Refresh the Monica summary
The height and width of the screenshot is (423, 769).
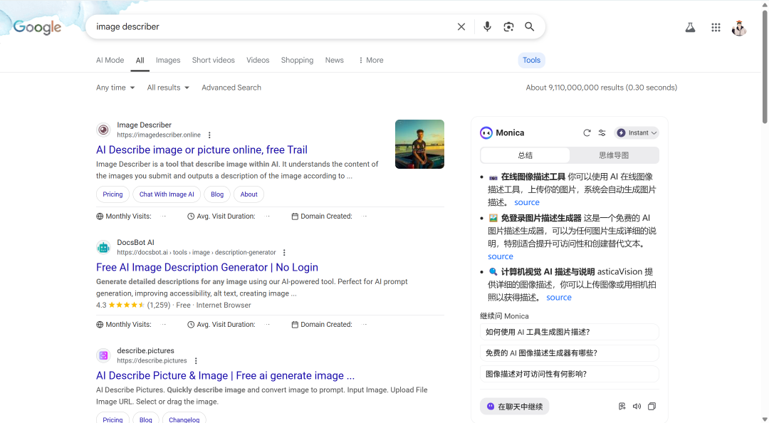pyautogui.click(x=587, y=133)
